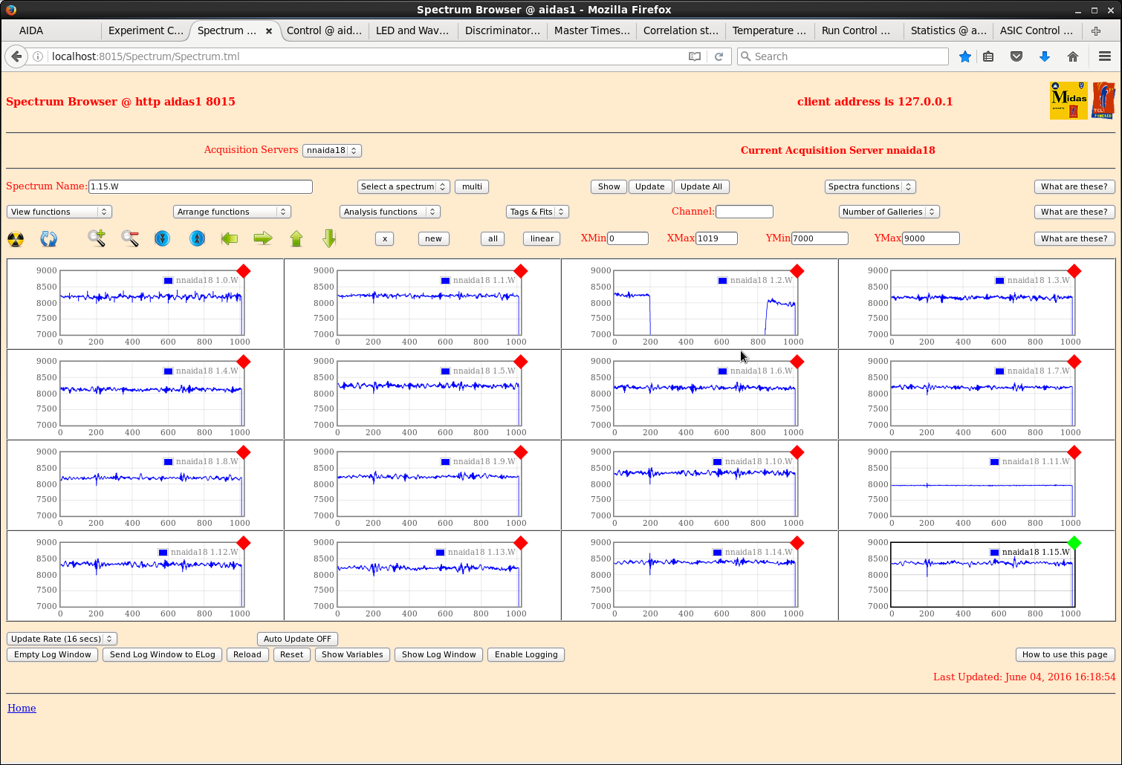Reload page using address bar reload icon
Viewport: 1122px width, 765px height.
(x=719, y=56)
